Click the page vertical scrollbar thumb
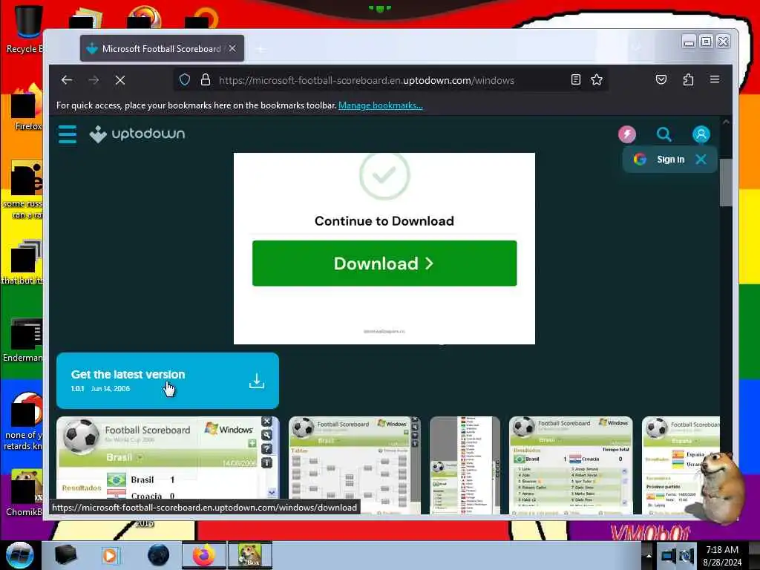This screenshot has height=570, width=760. pyautogui.click(x=726, y=183)
